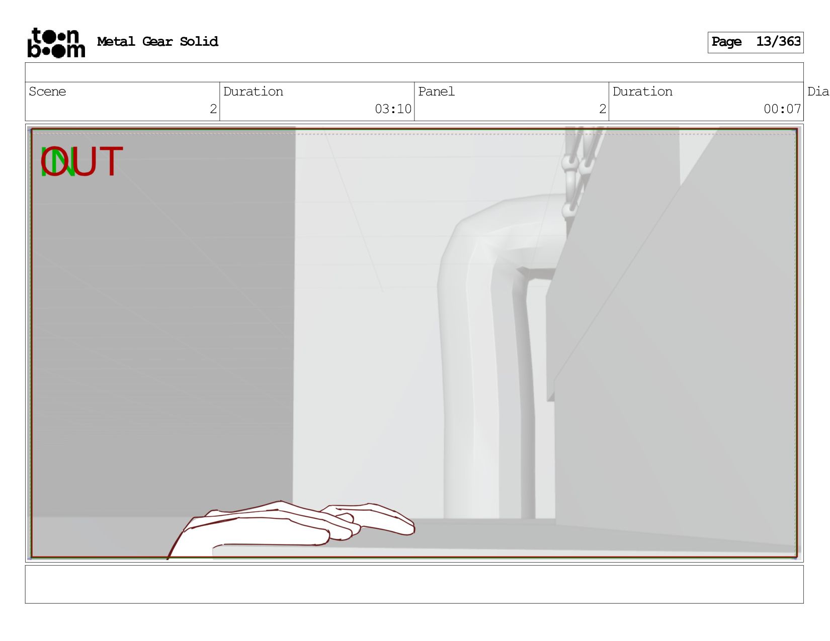Viewport: 830px width, 641px height.
Task: Click the Toon Boom logo
Action: click(x=56, y=43)
